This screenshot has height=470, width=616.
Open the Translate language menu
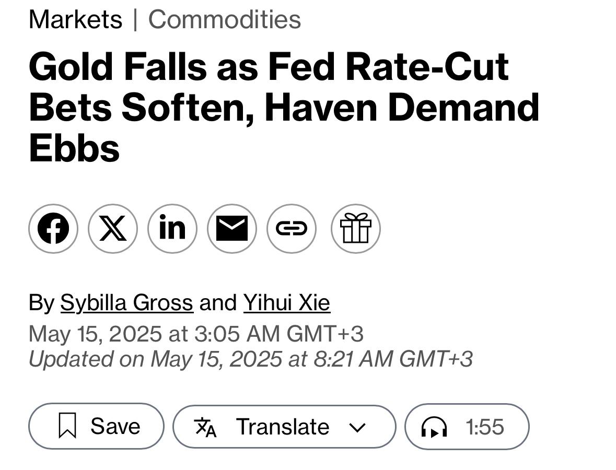pyautogui.click(x=284, y=427)
